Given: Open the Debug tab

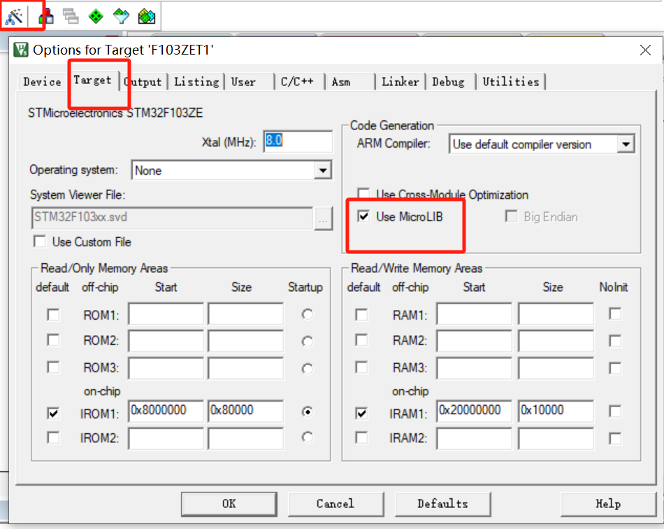Looking at the screenshot, I should 449,81.
